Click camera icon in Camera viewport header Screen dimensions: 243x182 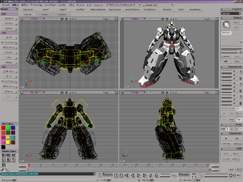pyautogui.click(x=162, y=19)
